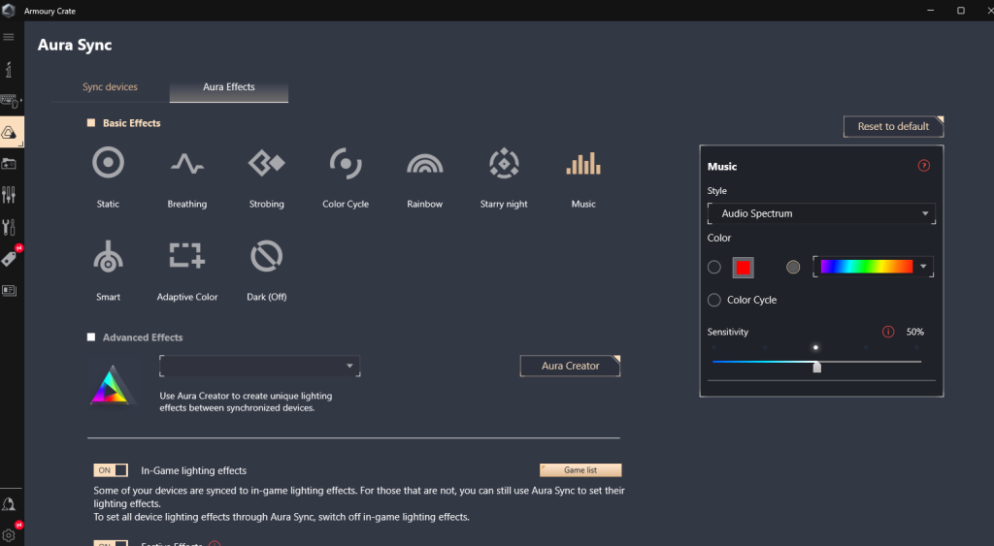This screenshot has width=994, height=546.
Task: Switch to the Sync devices tab
Action: (x=110, y=87)
